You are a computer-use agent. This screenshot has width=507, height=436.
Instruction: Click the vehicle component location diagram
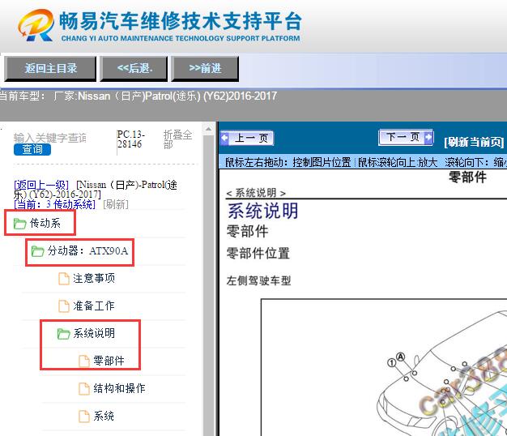tap(384, 367)
